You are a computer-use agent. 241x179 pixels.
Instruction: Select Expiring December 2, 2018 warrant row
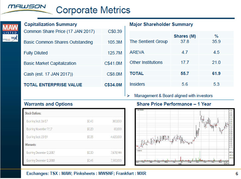[74, 160]
